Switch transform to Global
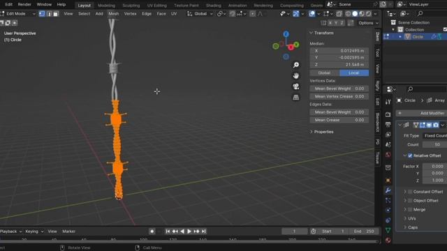447x251 pixels. pos(324,73)
